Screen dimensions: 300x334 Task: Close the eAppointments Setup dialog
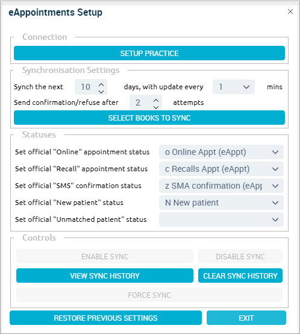click(290, 11)
